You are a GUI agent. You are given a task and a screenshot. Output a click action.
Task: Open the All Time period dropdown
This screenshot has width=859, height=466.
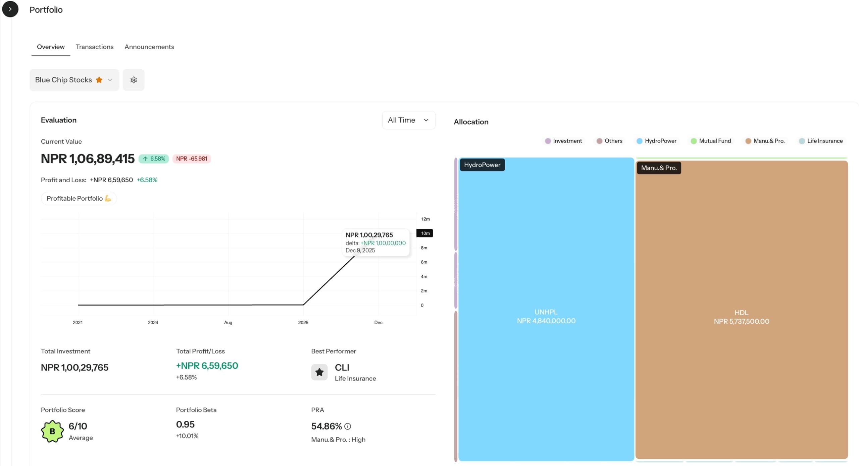click(408, 120)
